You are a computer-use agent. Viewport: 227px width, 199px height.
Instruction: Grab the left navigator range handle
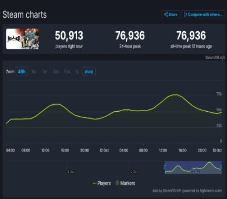click(x=165, y=167)
